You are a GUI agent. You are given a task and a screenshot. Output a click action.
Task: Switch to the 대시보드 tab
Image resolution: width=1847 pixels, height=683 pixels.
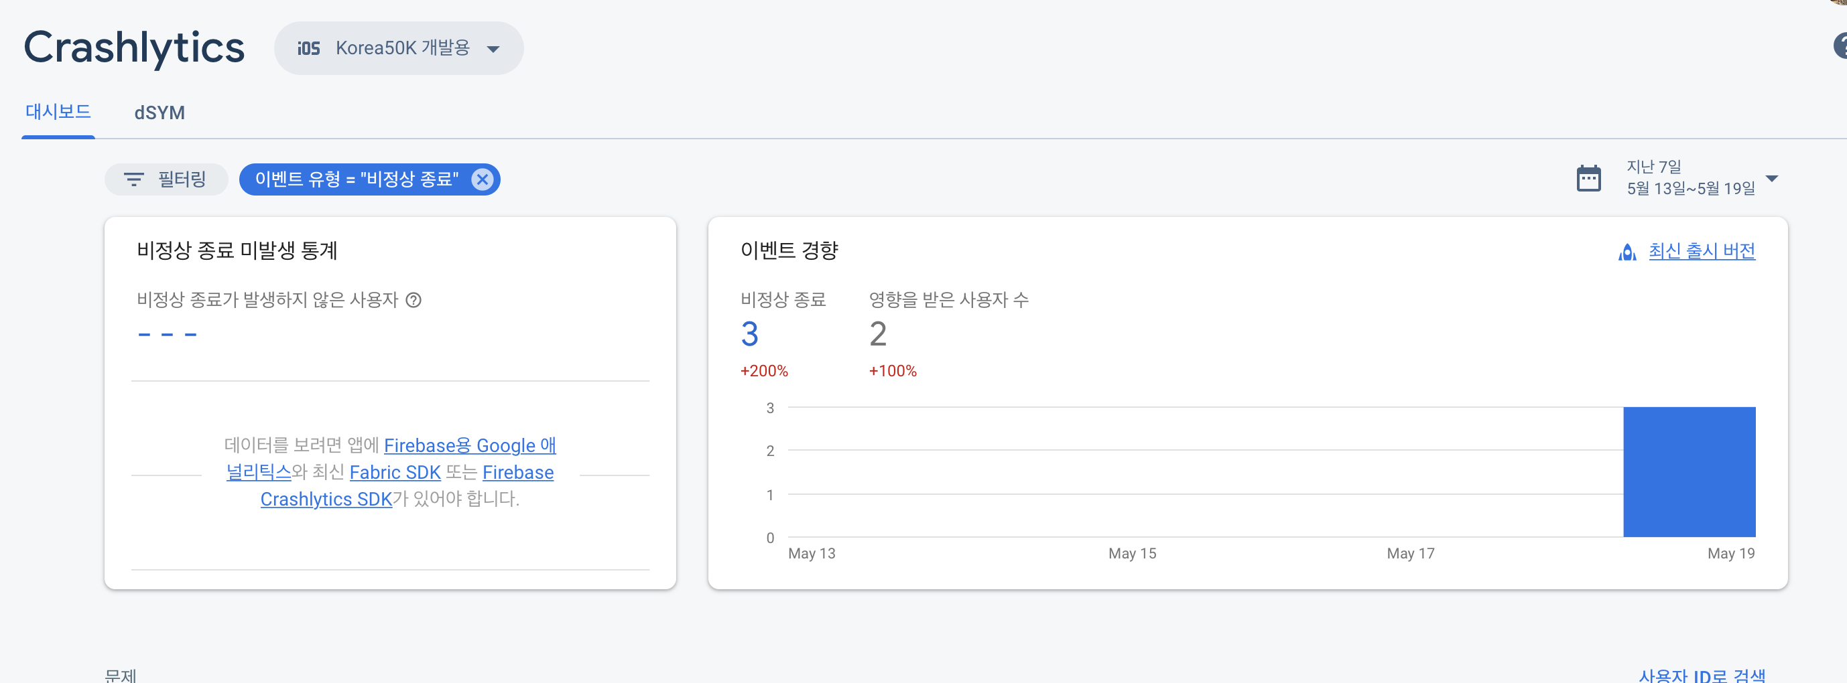(x=58, y=112)
